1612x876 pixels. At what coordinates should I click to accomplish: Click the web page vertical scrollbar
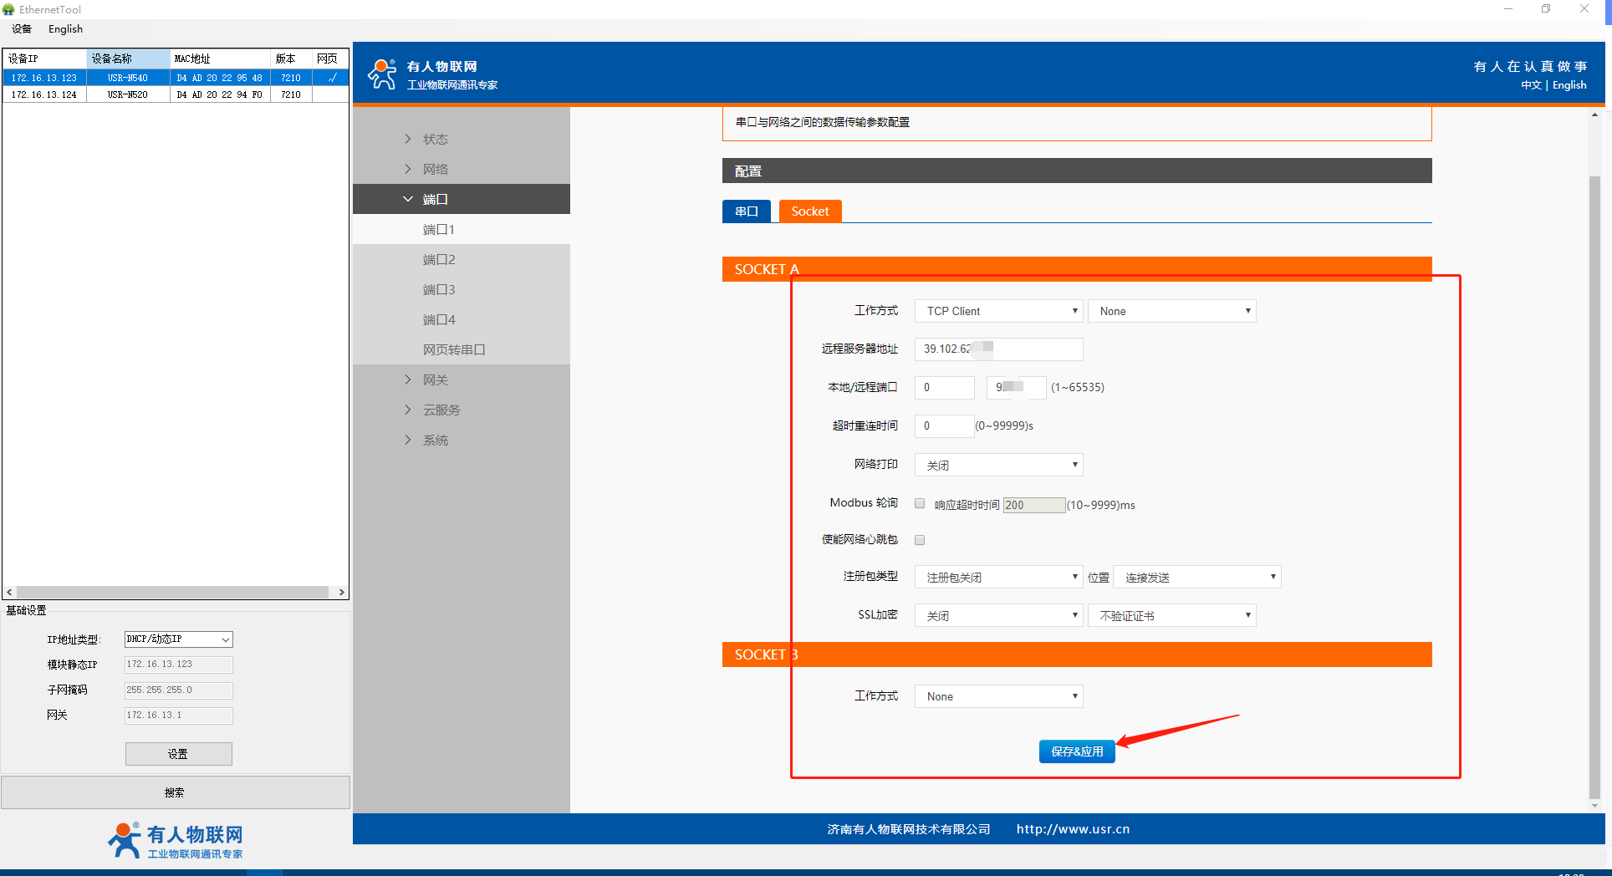(x=1594, y=485)
